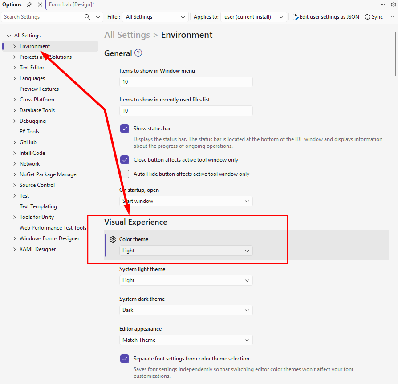The width and height of the screenshot is (398, 384).
Task: Open the Applies to dropdown
Action: [x=254, y=17]
